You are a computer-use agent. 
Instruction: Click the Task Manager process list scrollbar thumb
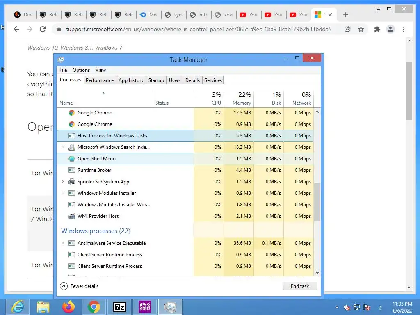tap(317, 202)
